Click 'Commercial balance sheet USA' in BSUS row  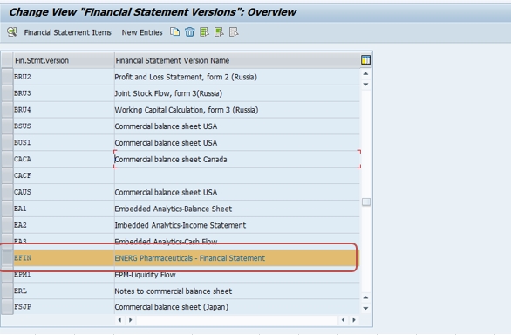pos(166,126)
